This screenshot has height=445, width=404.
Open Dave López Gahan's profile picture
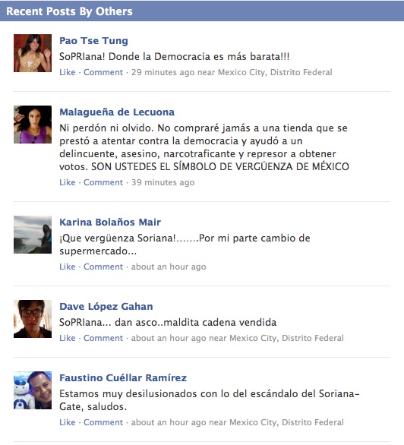pyautogui.click(x=33, y=319)
